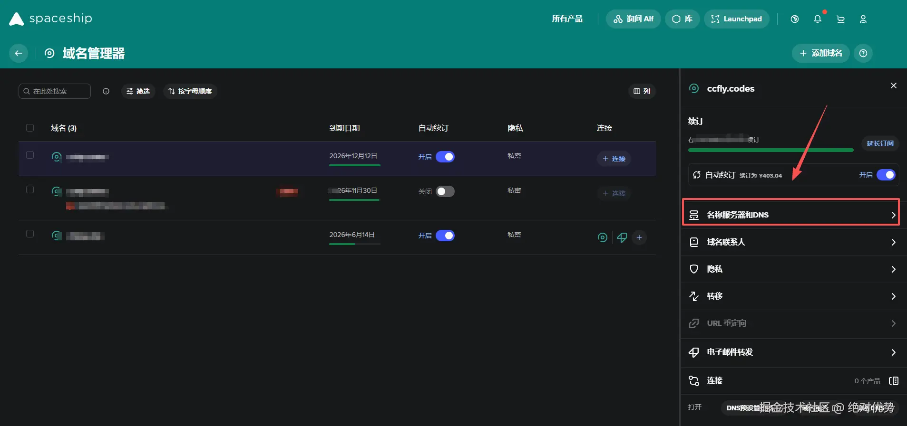Click panel layout icon beside 0 个产品
Viewport: 907px width, 426px height.
(x=894, y=381)
